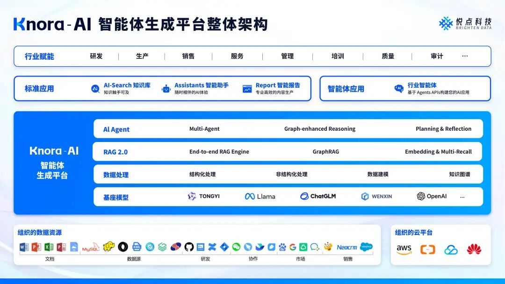Click the Confluence icon

tap(212, 247)
